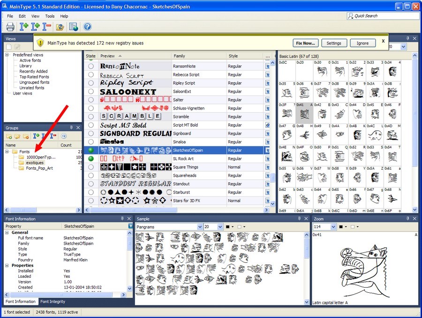Toggle the green state dot for SL Rock Art
The image size is (422, 318).
(91, 159)
